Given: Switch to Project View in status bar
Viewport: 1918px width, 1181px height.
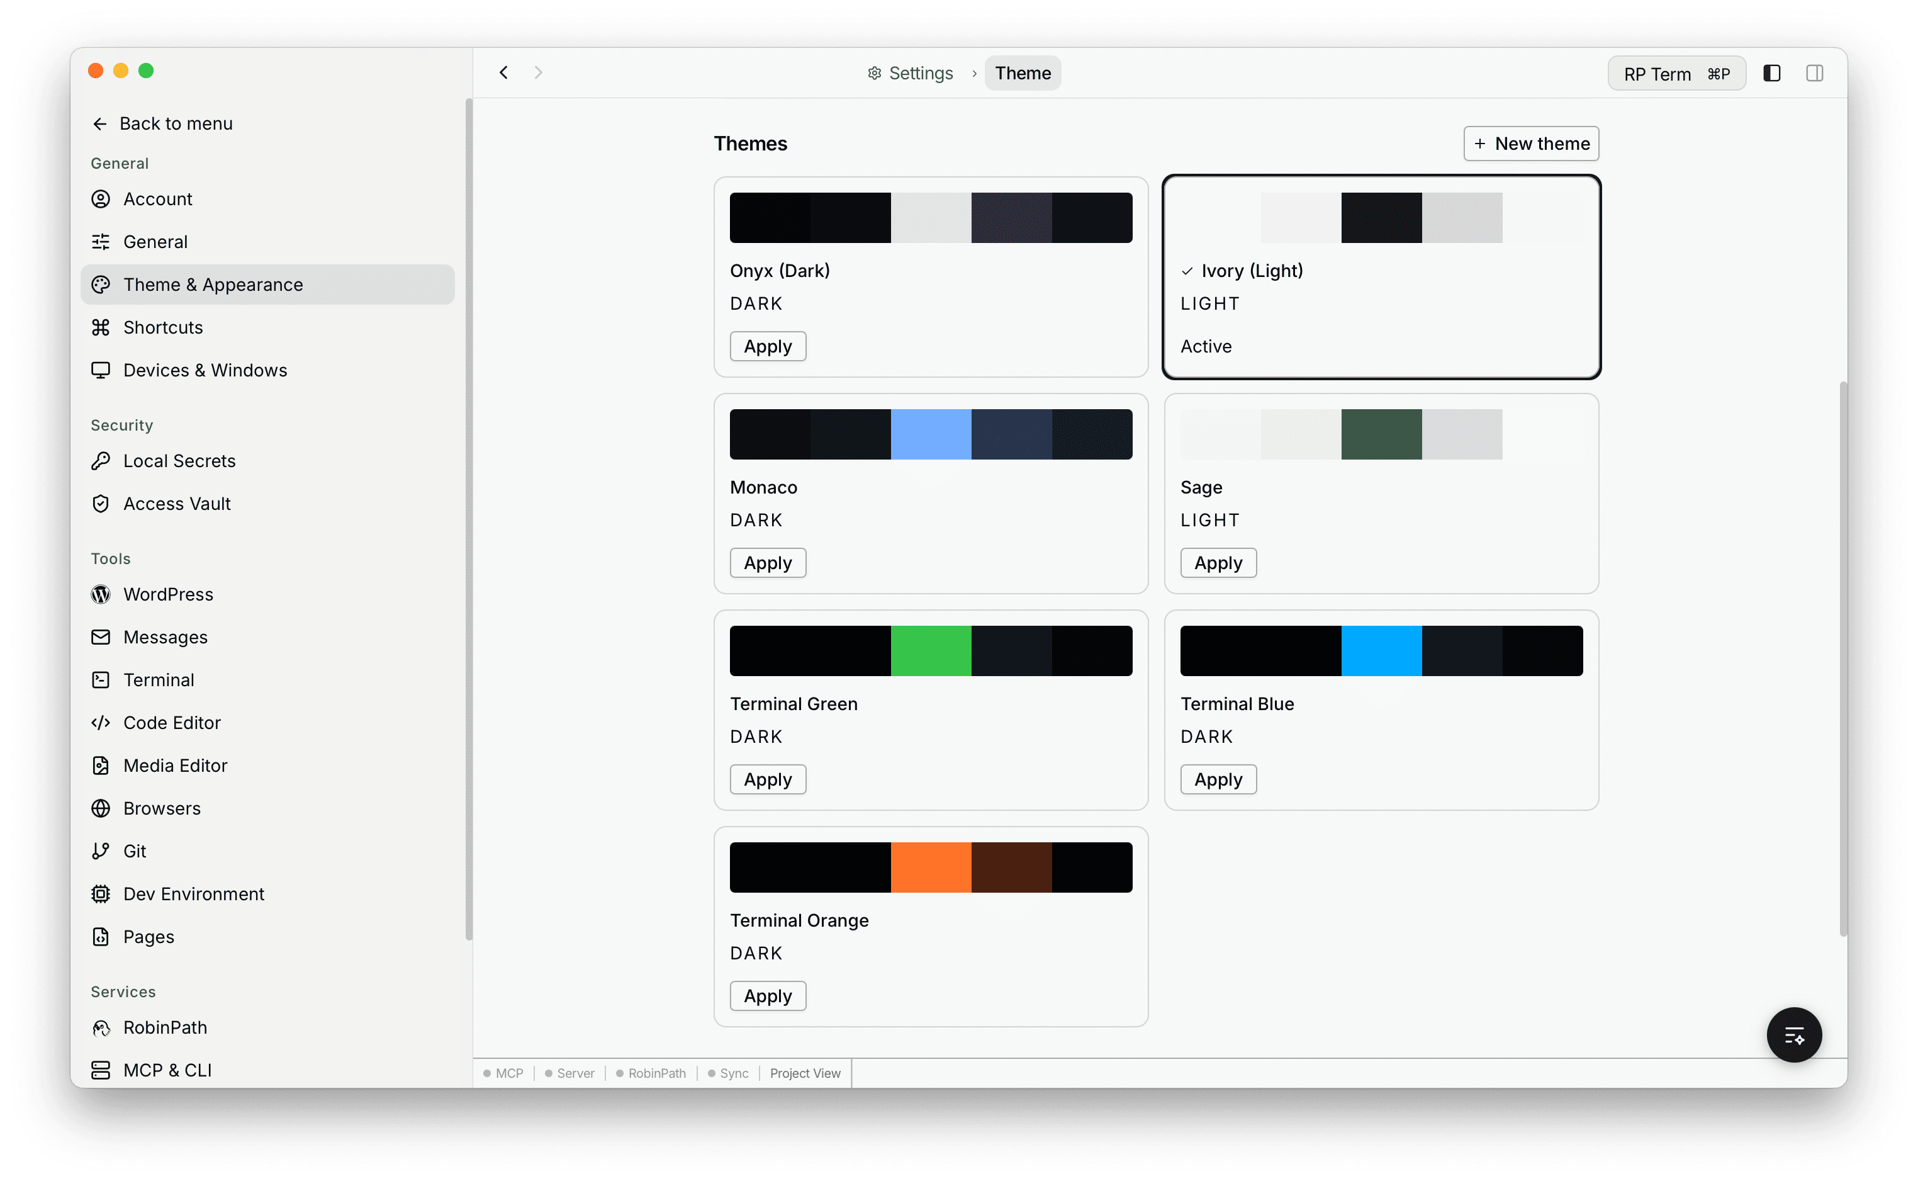Looking at the screenshot, I should pyautogui.click(x=805, y=1073).
